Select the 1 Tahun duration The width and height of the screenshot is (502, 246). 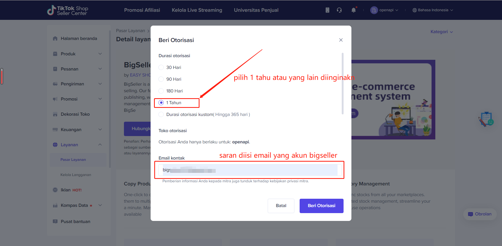tap(161, 103)
